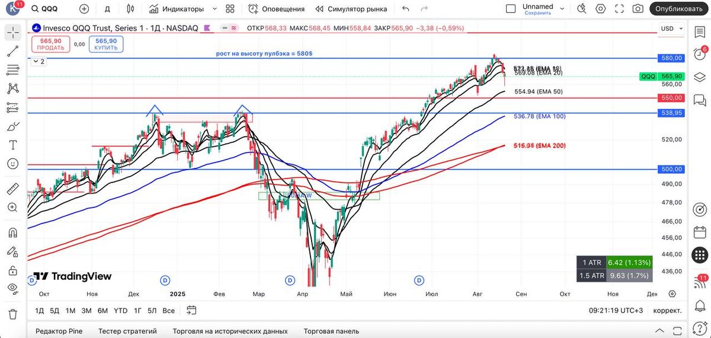The height and width of the screenshot is (338, 711).
Task: Toggle коррект. adjusted data setting
Action: [x=667, y=310]
